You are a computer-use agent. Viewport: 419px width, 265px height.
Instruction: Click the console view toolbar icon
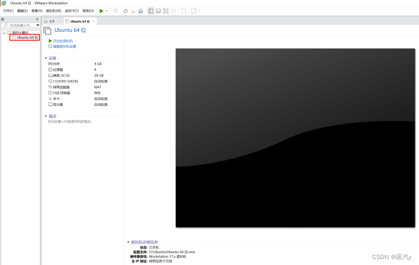184,11
